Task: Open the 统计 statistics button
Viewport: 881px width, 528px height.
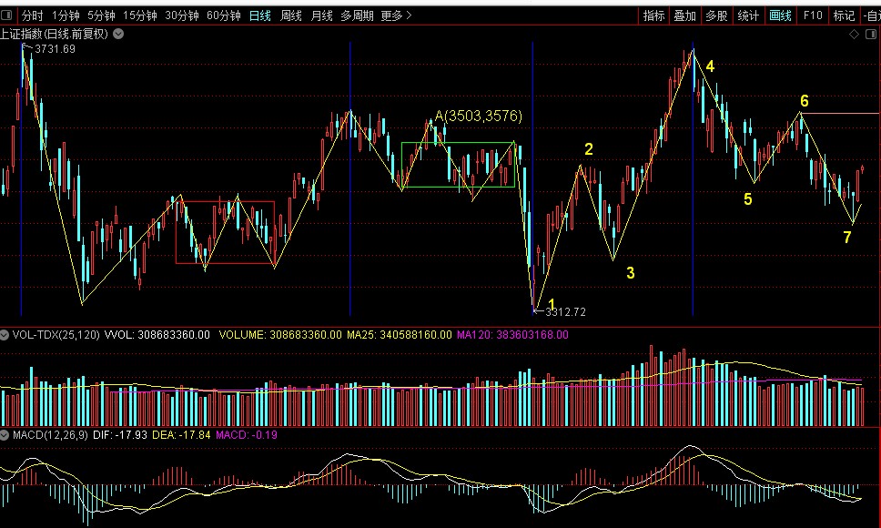Action: coord(748,15)
